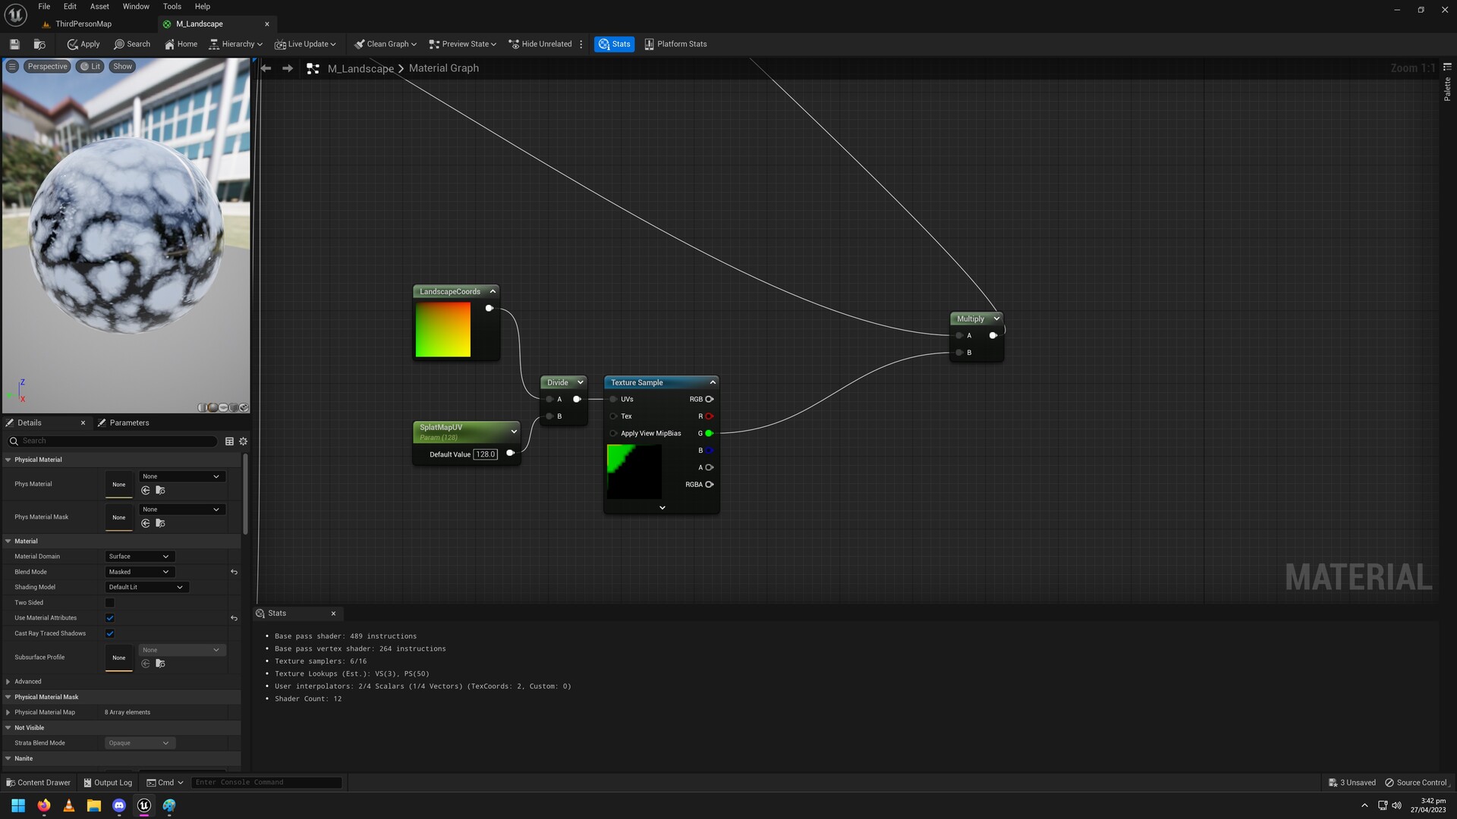
Task: Open the Shading Model dropdown
Action: [146, 586]
